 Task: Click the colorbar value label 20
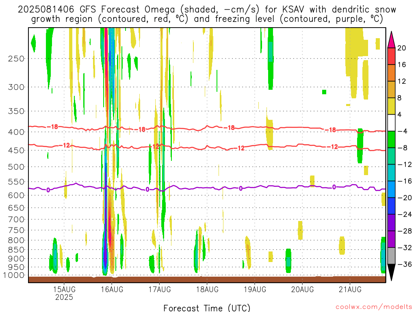coord(402,48)
